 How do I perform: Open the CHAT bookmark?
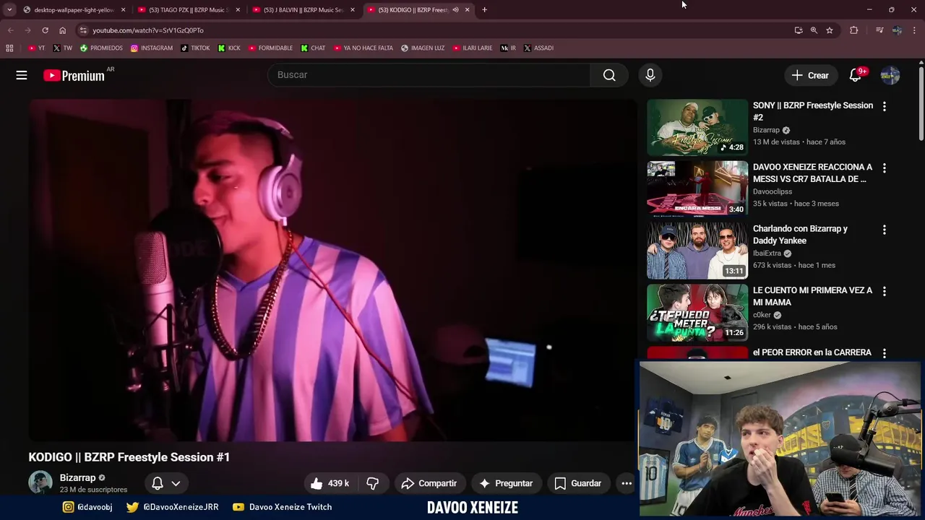pyautogui.click(x=313, y=48)
